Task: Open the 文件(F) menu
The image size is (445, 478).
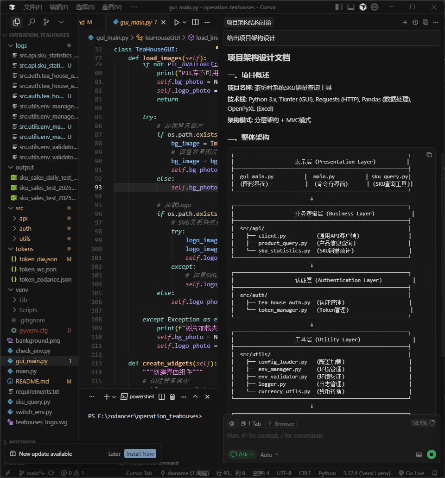Action: 32,7
